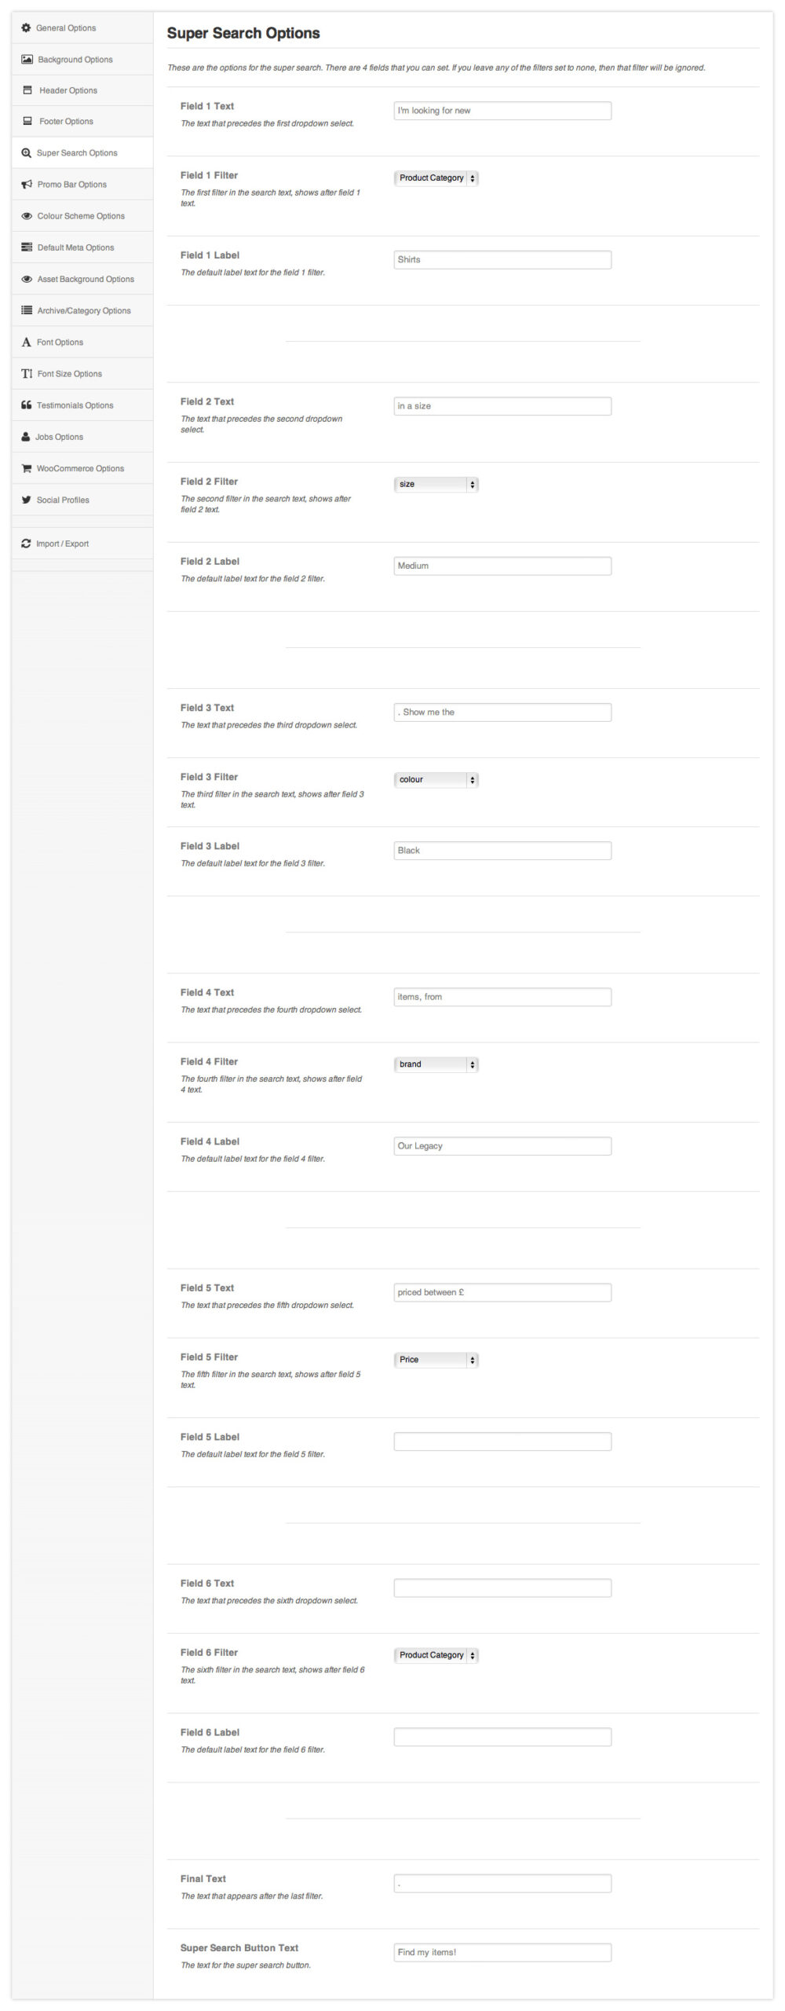This screenshot has height=2011, width=785.
Task: Change the Field 4 Filter brand dropdown
Action: pyautogui.click(x=436, y=1064)
